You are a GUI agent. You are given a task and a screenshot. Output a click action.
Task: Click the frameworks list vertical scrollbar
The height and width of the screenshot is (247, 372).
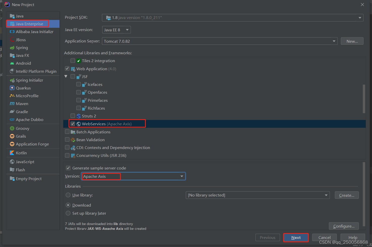(x=364, y=99)
